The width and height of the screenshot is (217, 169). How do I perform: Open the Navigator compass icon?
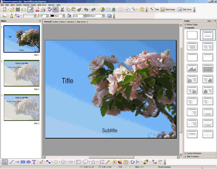click(127, 9)
